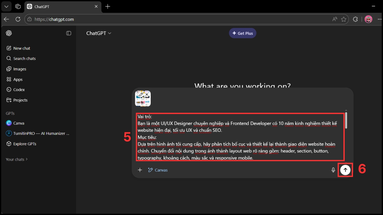
Task: Toggle voice dictation with the microphone
Action: (x=333, y=170)
